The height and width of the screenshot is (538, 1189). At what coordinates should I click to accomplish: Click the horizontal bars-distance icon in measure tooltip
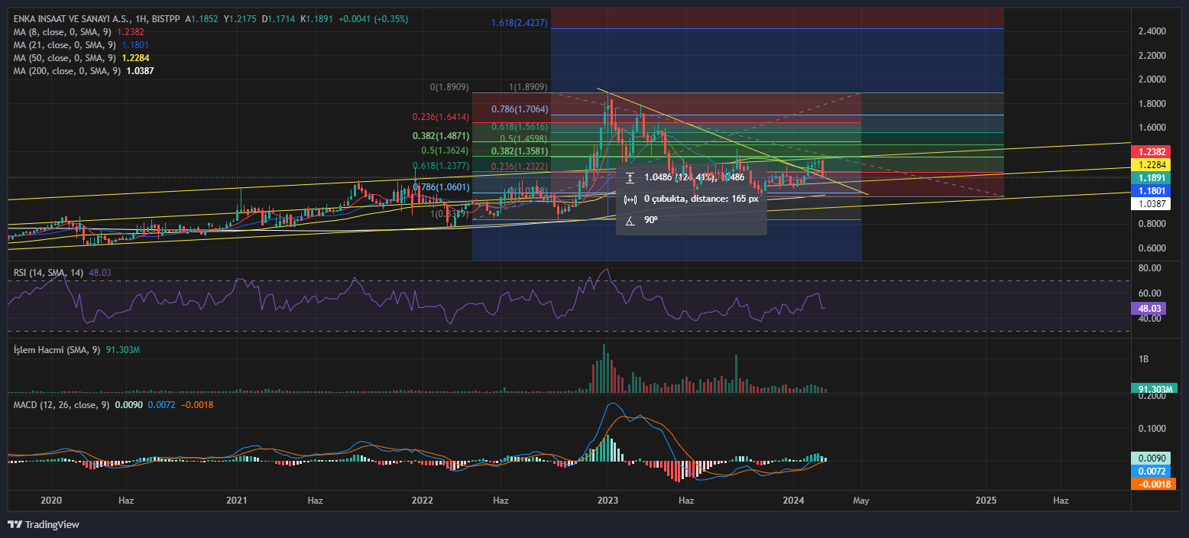[630, 199]
